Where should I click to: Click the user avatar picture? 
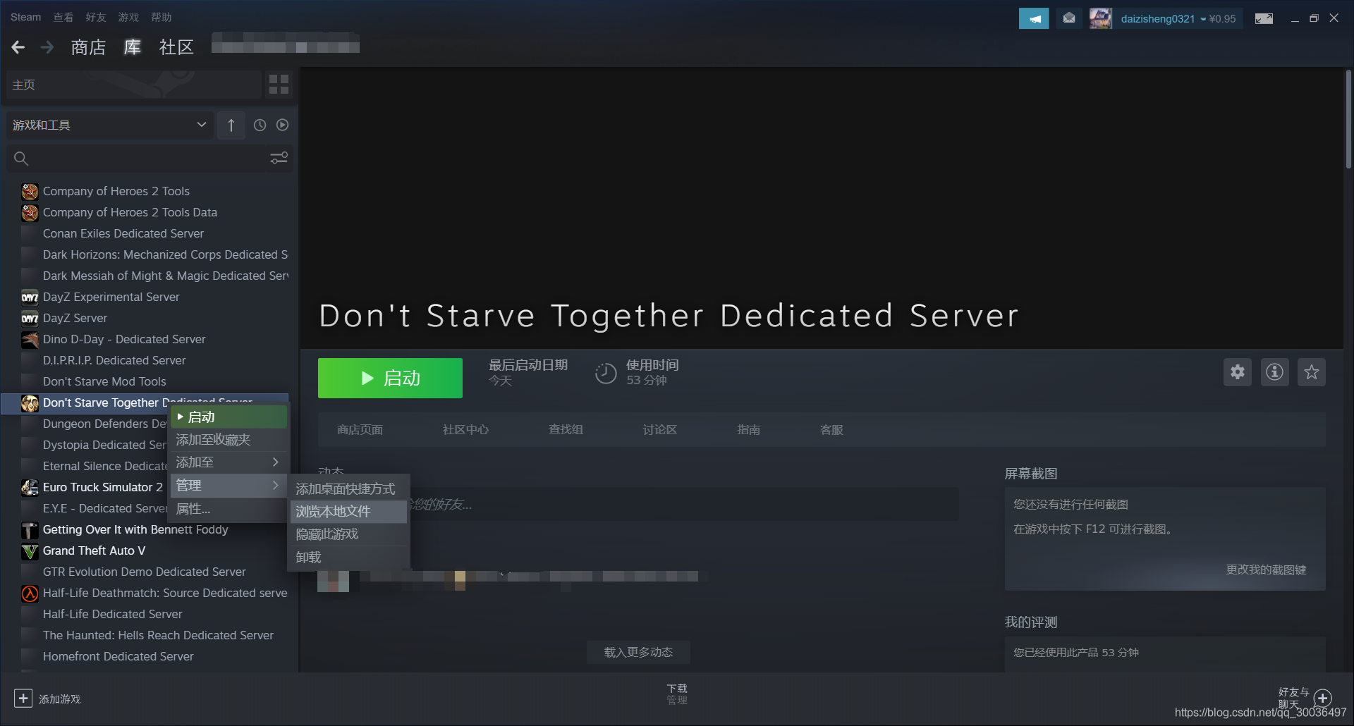[x=1100, y=18]
